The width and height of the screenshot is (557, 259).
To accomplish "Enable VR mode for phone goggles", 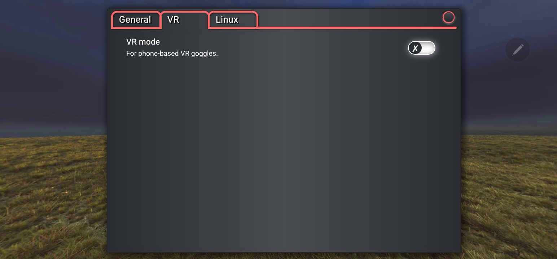I will 421,48.
